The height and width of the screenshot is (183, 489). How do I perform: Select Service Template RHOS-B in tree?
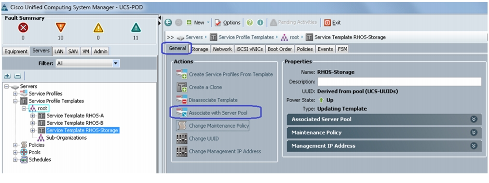point(75,123)
